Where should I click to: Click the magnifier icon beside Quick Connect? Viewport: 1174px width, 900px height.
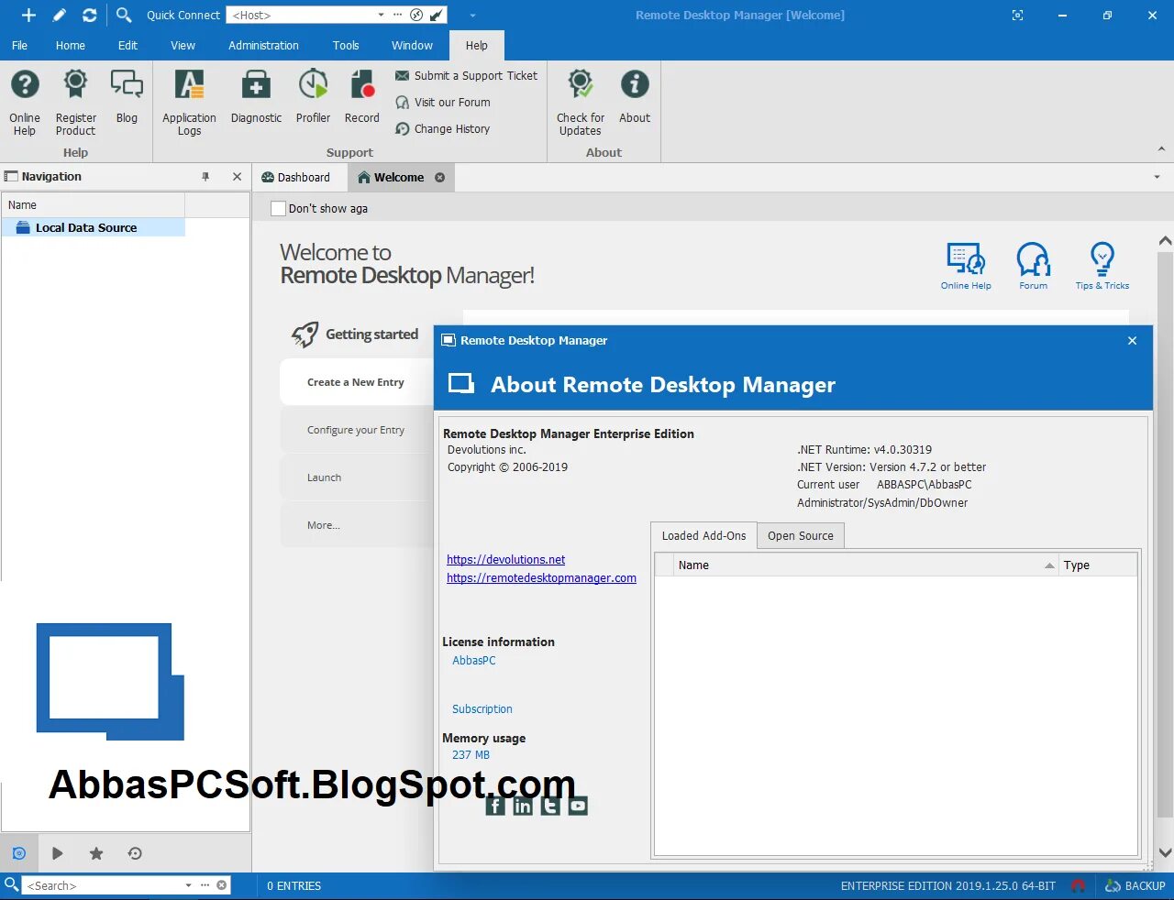(124, 15)
